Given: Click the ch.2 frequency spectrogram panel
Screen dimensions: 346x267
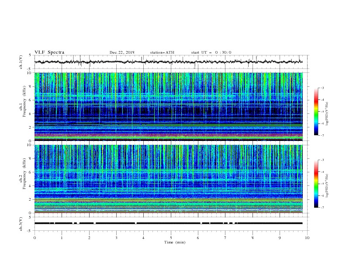Looking at the screenshot, I should click(x=169, y=179).
